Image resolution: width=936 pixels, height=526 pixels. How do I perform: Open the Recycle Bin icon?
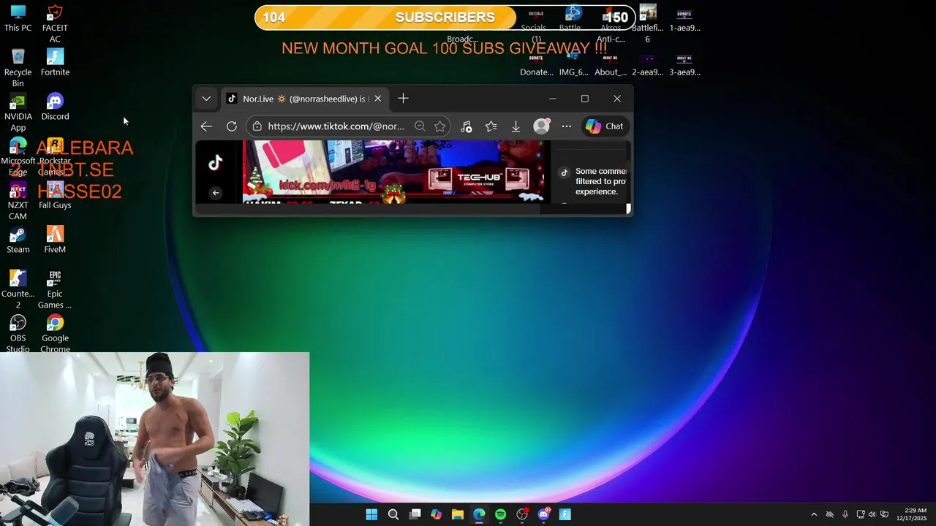pyautogui.click(x=18, y=69)
